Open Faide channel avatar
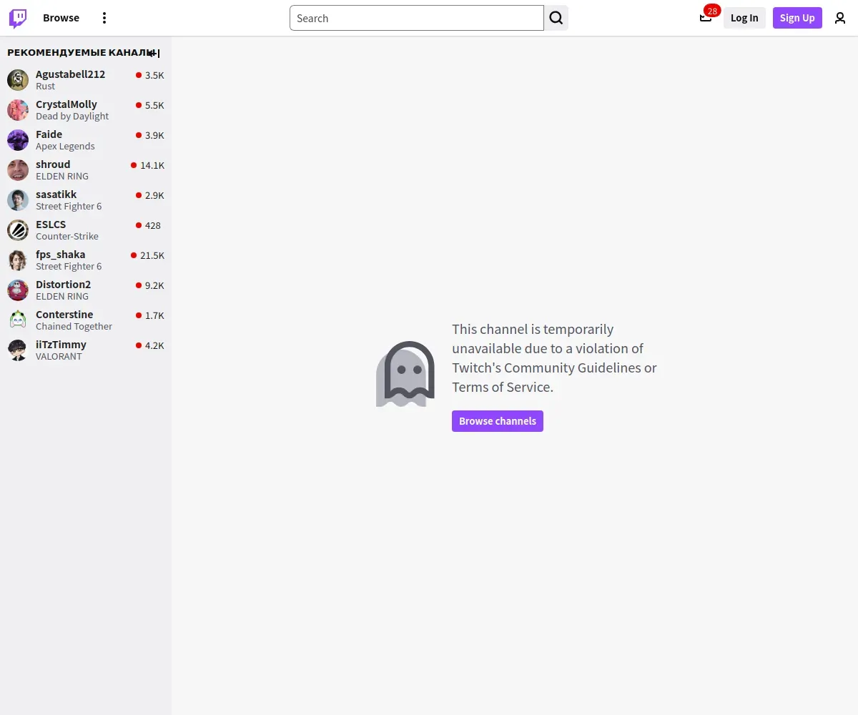The width and height of the screenshot is (858, 715). [18, 140]
